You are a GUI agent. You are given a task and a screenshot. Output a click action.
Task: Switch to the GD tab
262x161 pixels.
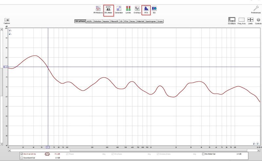pos(121,21)
